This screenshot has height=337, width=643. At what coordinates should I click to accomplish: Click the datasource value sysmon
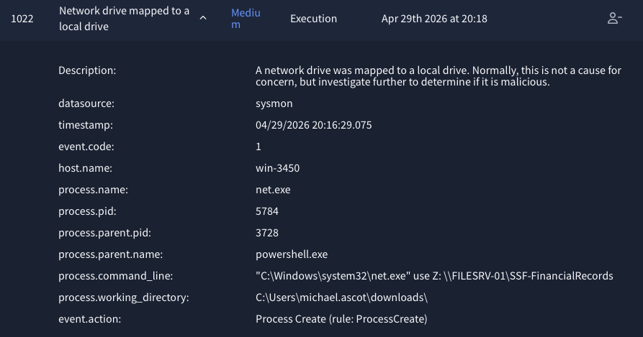274,103
